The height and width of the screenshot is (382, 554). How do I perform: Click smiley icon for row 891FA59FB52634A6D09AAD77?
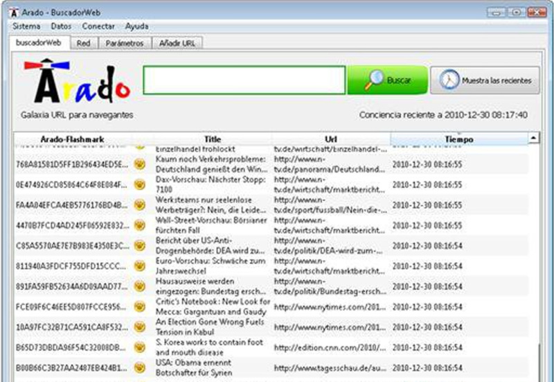click(x=140, y=286)
